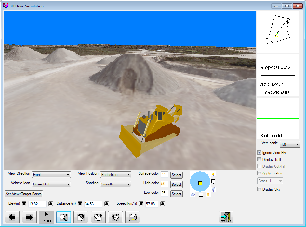Click the 3D Drive Simulation title icon
Image resolution: width=306 pixels, height=227 pixels.
click(x=6, y=6)
